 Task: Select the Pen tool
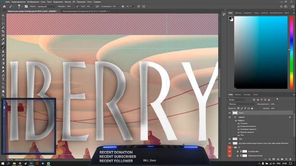(x=3, y=75)
